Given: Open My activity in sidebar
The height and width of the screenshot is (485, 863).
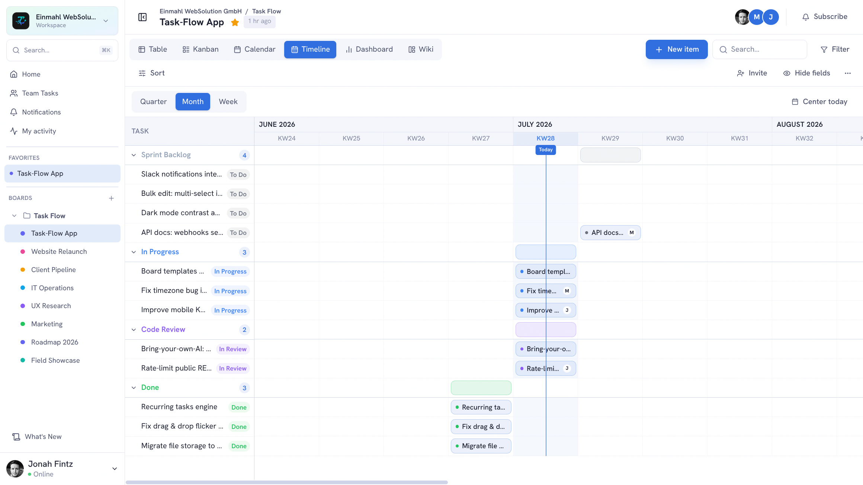Looking at the screenshot, I should [62, 131].
